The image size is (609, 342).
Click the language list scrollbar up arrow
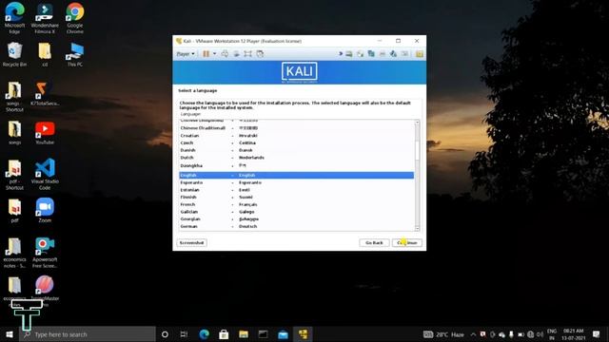[418, 123]
